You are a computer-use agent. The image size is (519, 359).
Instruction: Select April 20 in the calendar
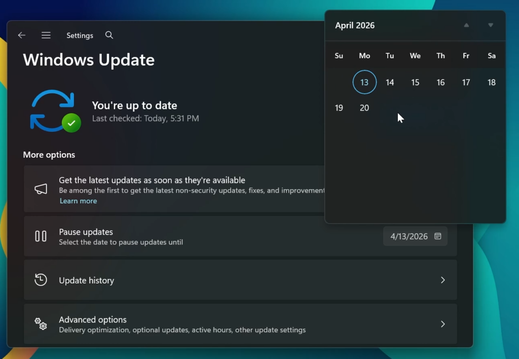(364, 107)
